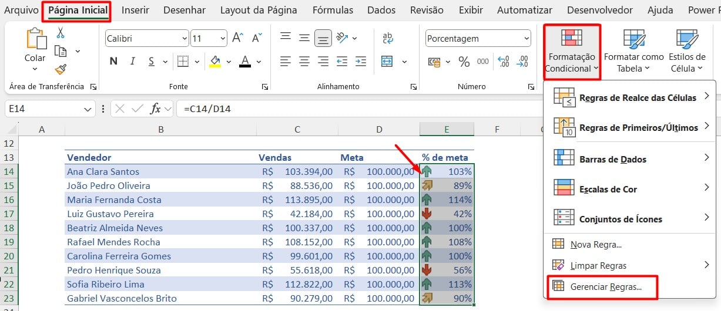Click the Insert Function fx icon
This screenshot has width=721, height=311.
point(155,109)
